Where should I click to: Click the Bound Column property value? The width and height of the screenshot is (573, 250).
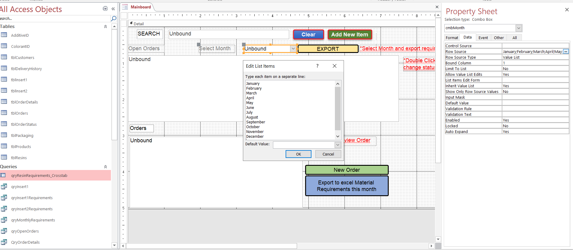pyautogui.click(x=535, y=63)
